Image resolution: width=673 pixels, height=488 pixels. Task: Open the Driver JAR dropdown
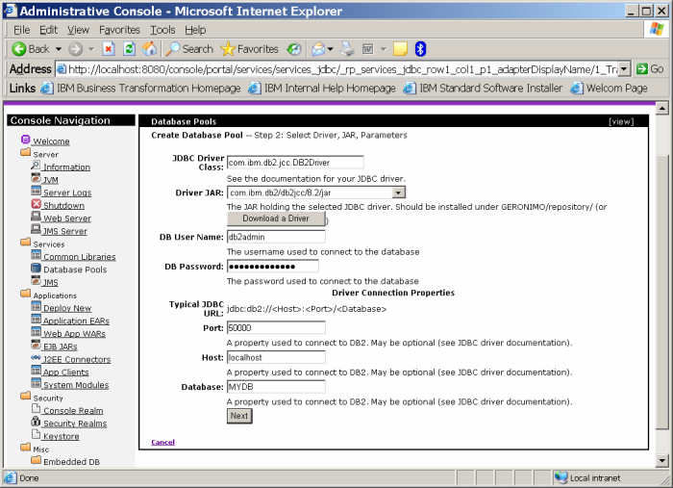[398, 193]
